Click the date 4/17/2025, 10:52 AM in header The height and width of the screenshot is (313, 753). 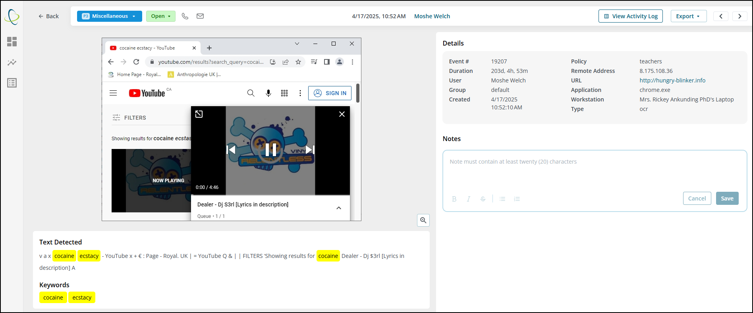click(379, 16)
